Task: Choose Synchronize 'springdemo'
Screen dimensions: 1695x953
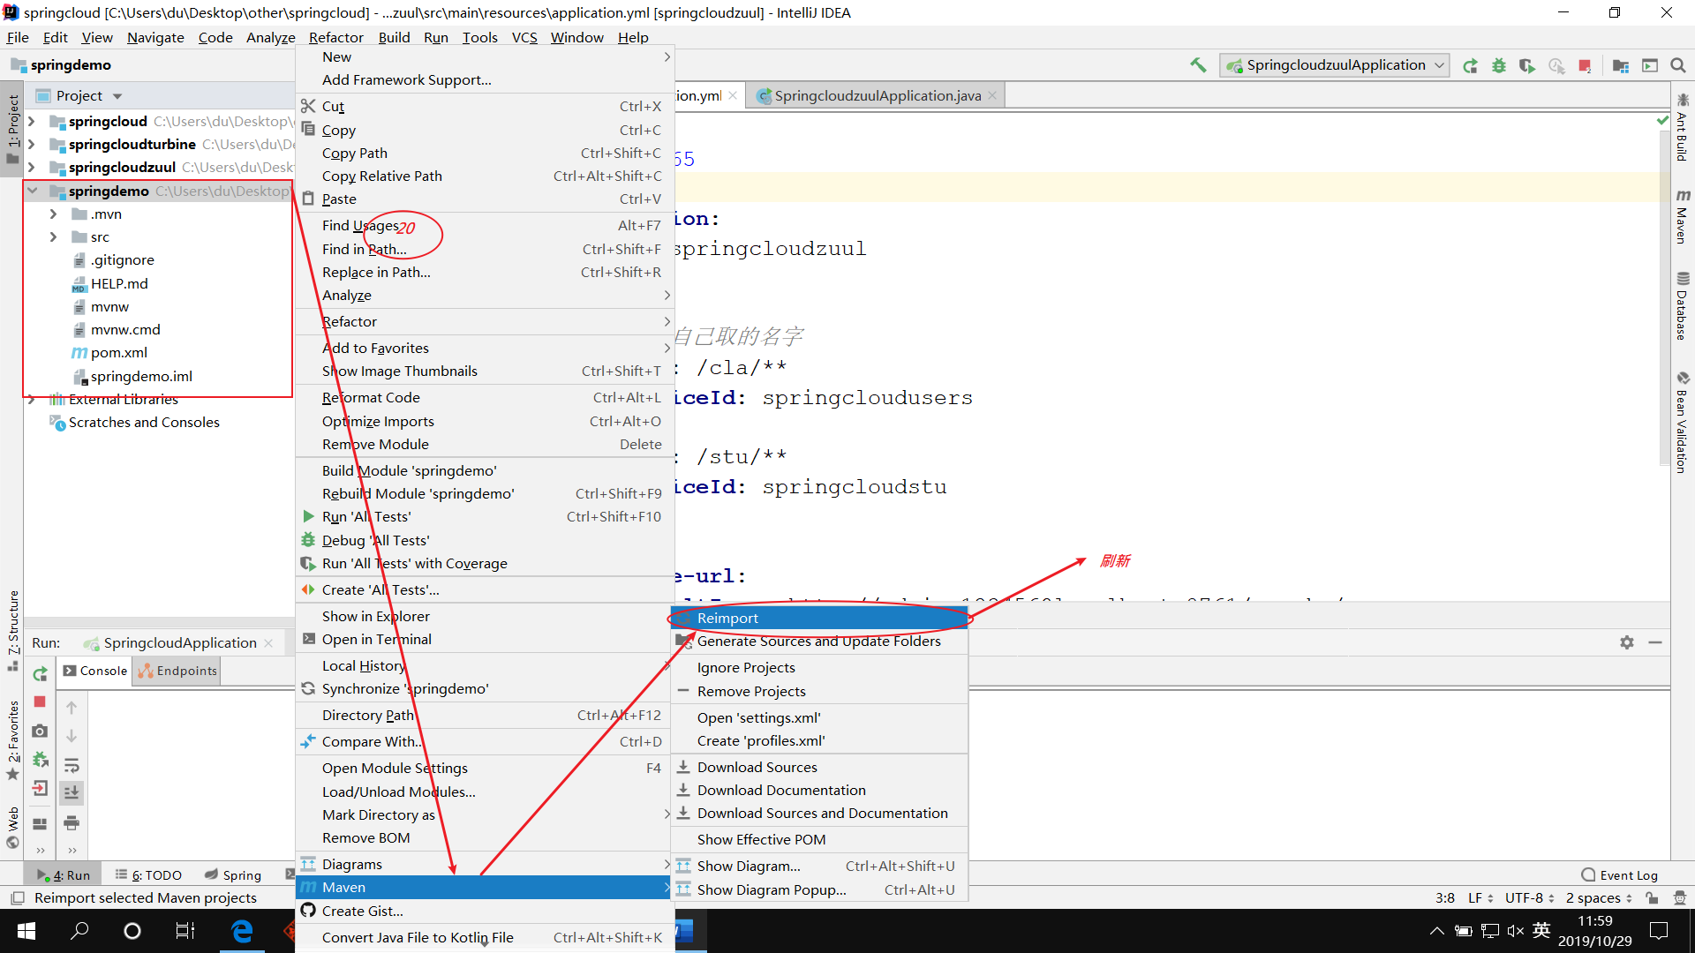Action: (485, 688)
